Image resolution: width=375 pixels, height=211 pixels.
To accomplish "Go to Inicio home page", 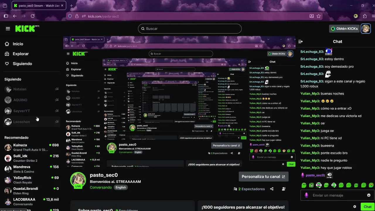I will tap(18, 44).
